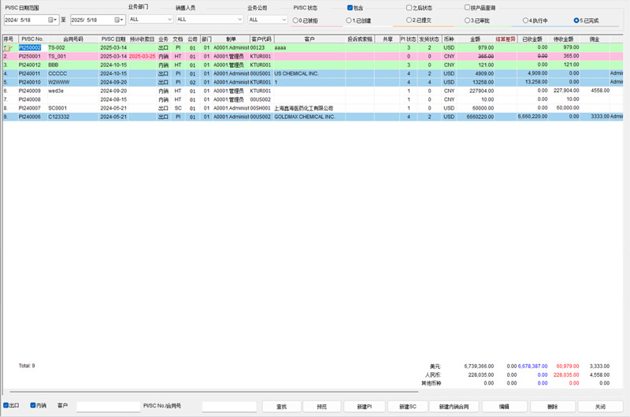Select the 4.执行中 status radio button
This screenshot has width=630, height=417.
[526, 20]
